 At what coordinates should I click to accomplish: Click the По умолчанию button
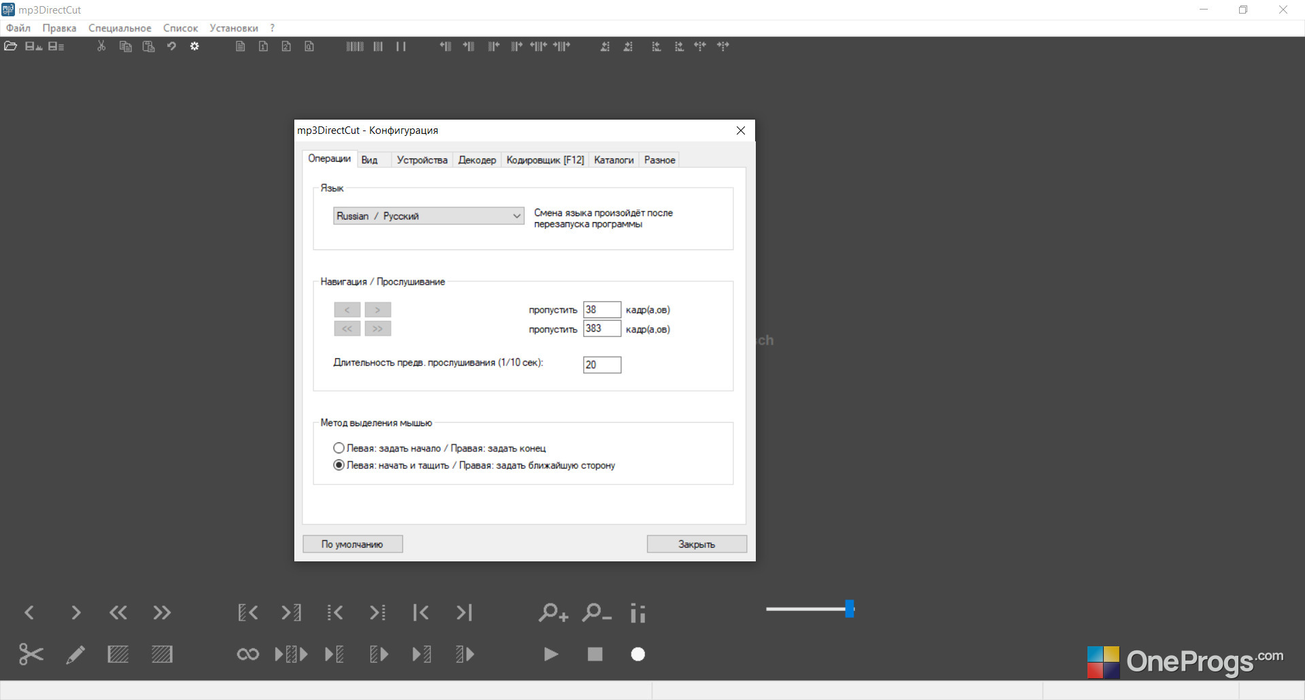pyautogui.click(x=352, y=544)
